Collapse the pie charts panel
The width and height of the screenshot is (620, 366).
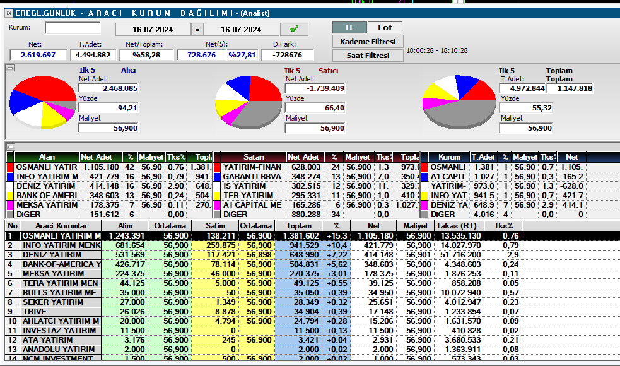[10, 68]
